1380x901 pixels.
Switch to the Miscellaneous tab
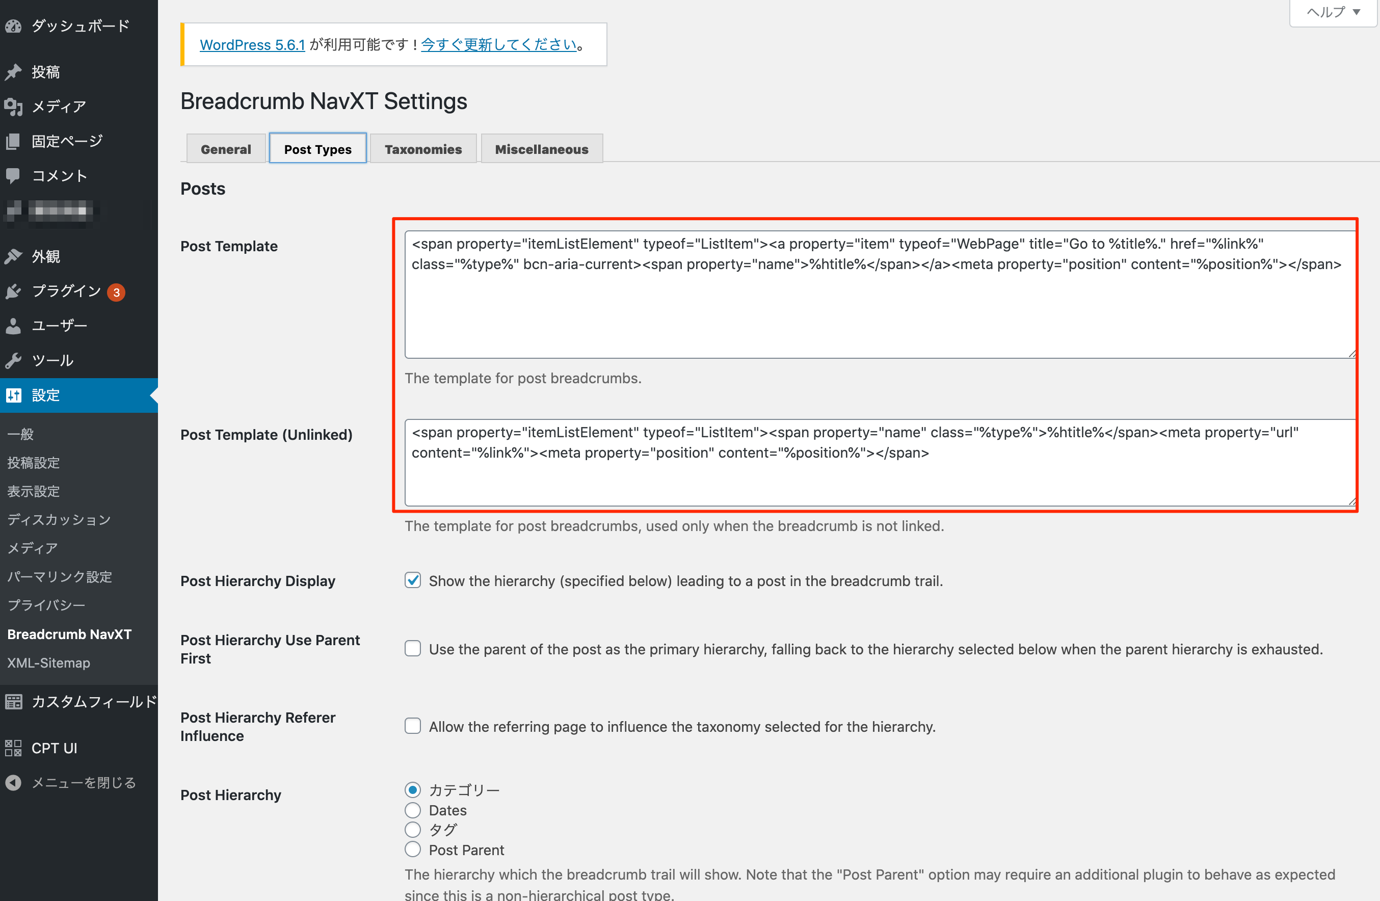(542, 149)
